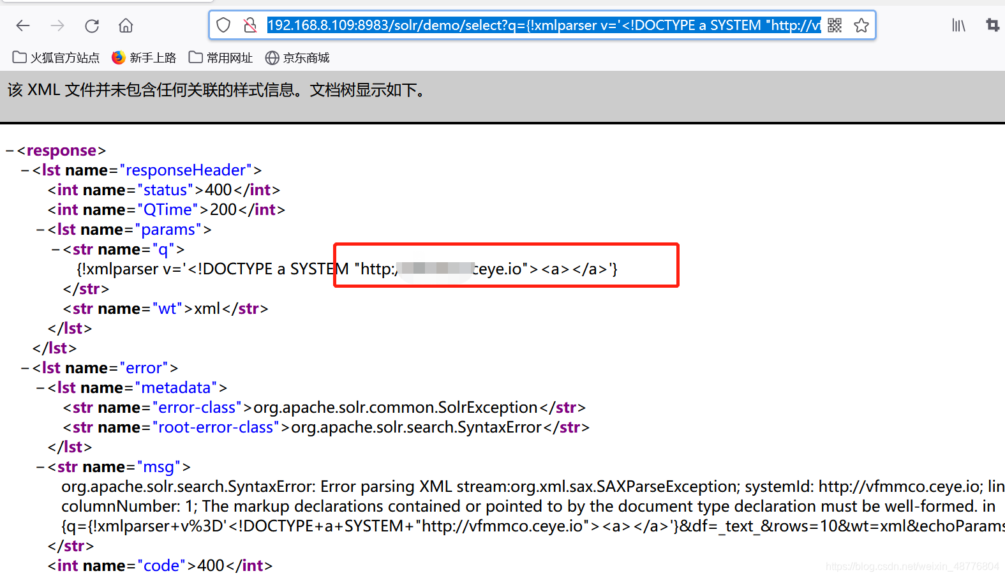This screenshot has width=1005, height=578.
Task: Open the library icon in toolbar
Action: click(958, 26)
